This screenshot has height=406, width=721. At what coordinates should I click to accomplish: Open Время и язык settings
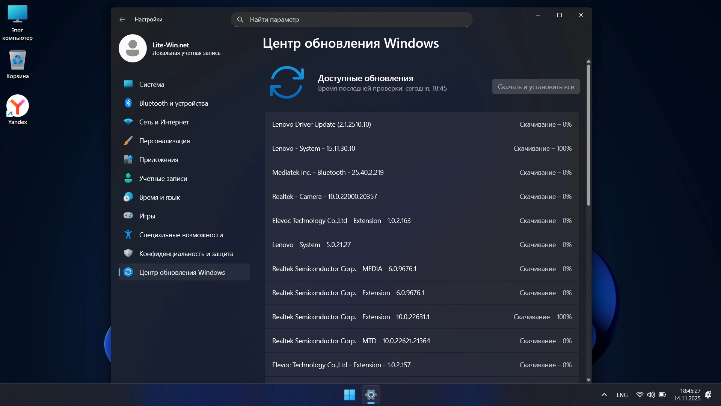tap(159, 197)
